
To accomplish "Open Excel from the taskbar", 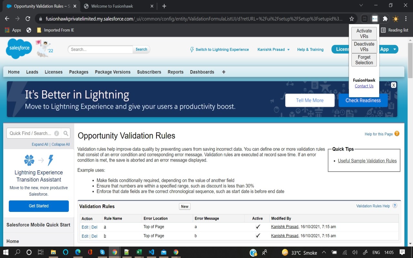I will coord(139,252).
